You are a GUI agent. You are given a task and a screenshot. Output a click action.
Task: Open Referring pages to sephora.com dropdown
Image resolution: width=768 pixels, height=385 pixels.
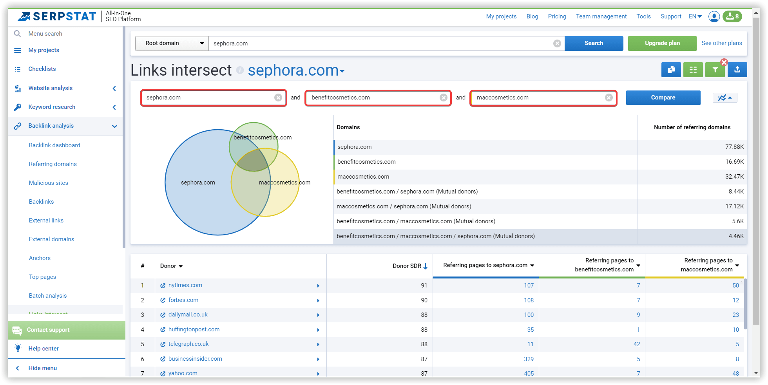[x=532, y=266]
